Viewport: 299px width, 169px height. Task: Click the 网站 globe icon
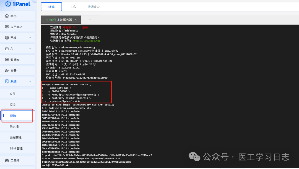[x=7, y=38]
